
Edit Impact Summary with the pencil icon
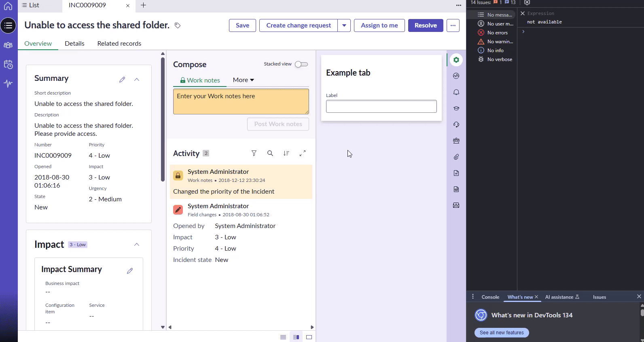tap(130, 271)
